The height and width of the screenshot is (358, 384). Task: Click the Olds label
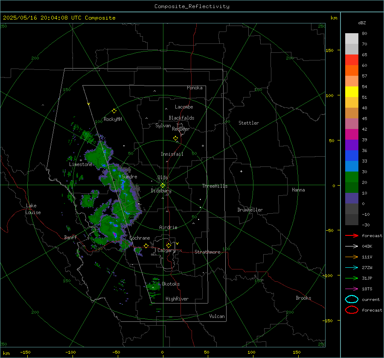point(163,178)
